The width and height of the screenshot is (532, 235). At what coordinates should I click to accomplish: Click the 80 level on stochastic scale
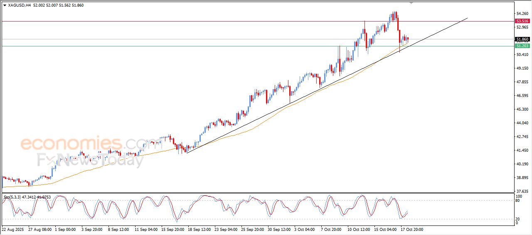[x=518, y=201]
